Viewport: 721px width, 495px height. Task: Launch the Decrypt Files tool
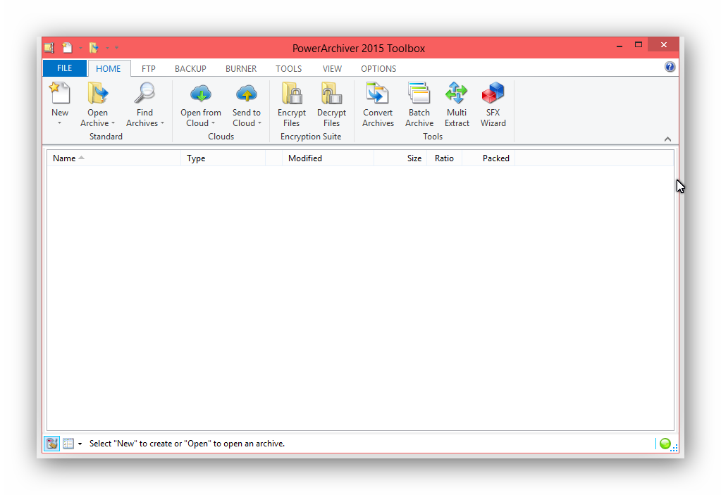click(331, 104)
